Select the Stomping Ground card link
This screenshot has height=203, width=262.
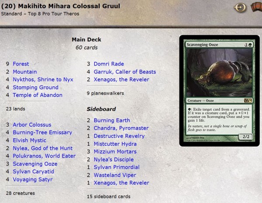tap(36, 87)
